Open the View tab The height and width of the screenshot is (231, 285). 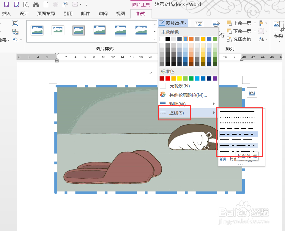pos(120,14)
